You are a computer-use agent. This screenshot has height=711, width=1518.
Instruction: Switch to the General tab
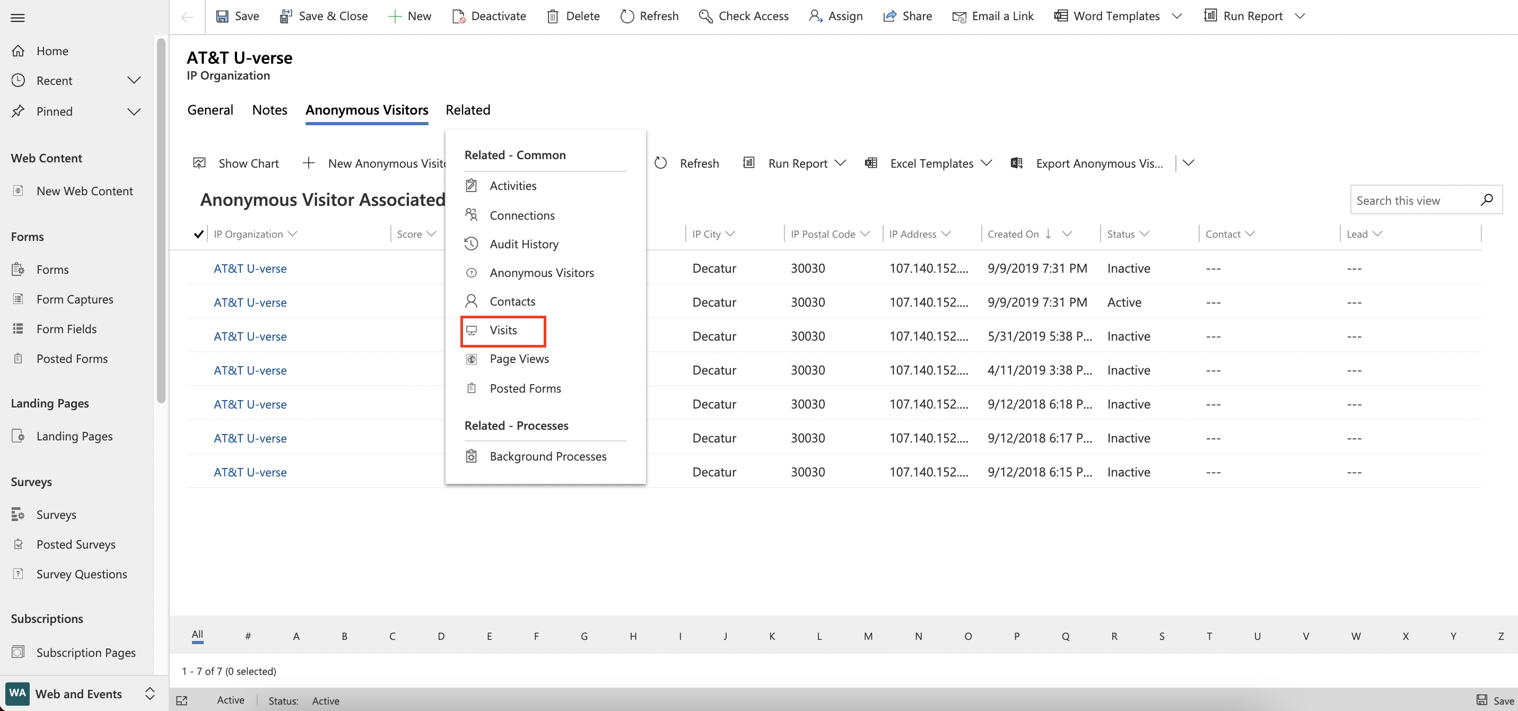[210, 110]
